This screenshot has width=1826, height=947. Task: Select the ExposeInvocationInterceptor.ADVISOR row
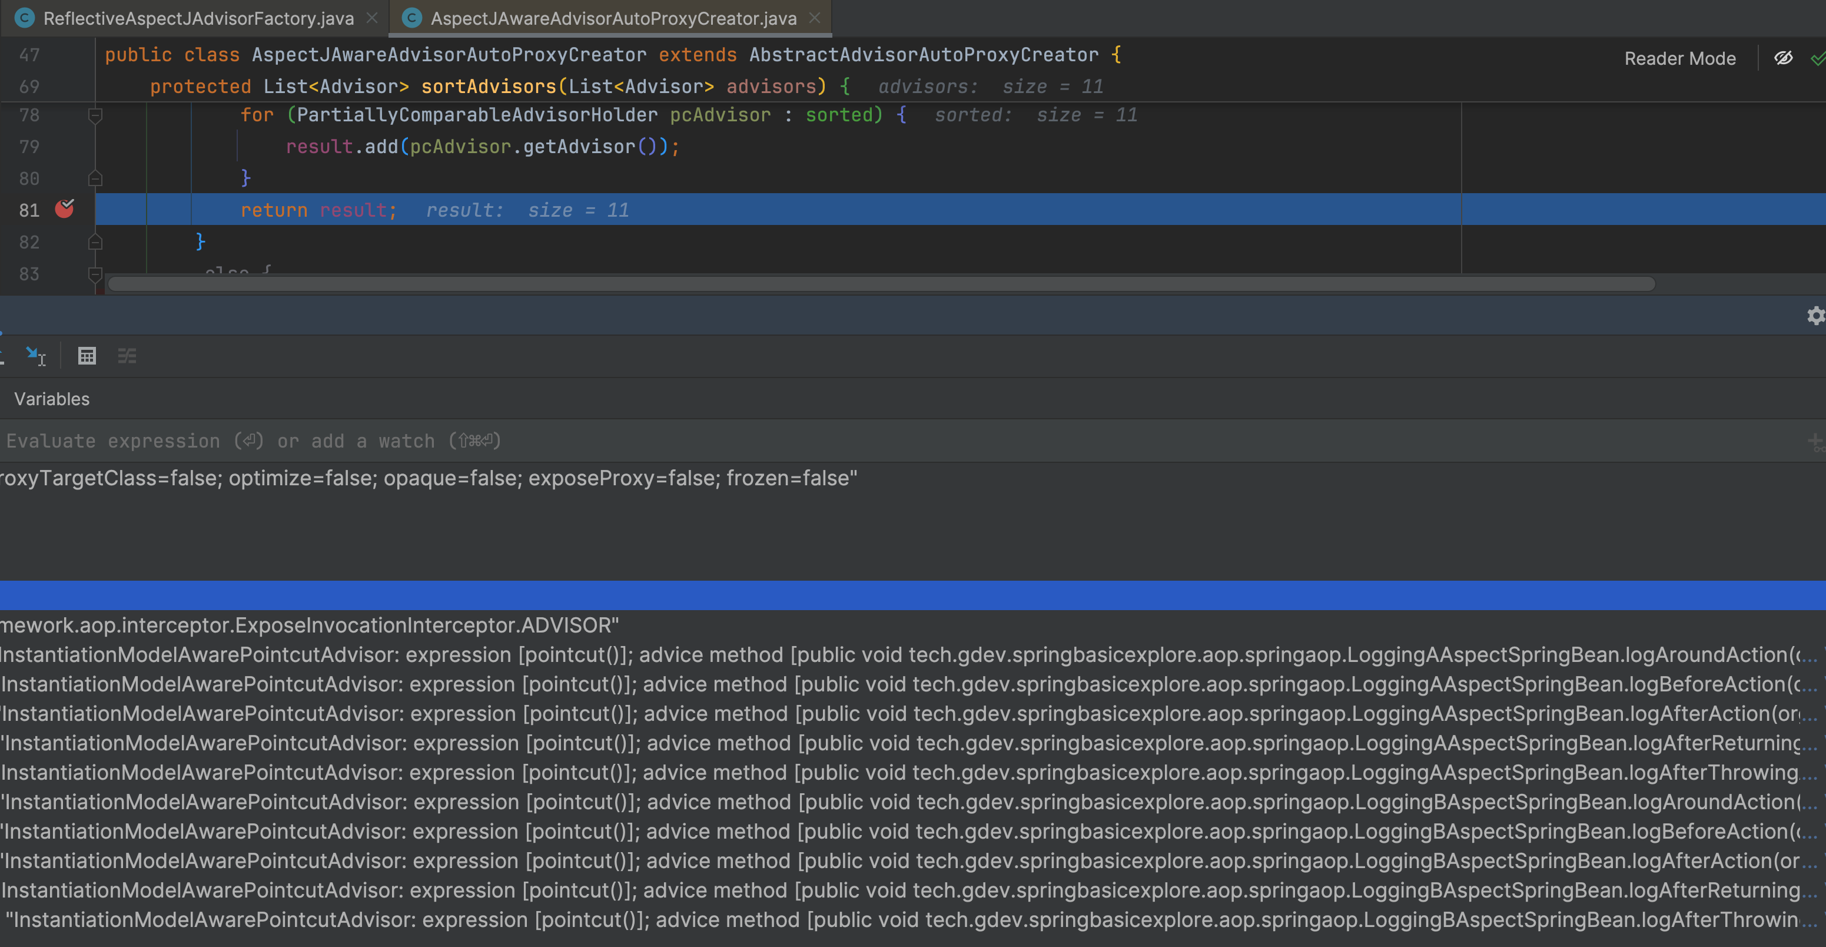point(913,625)
